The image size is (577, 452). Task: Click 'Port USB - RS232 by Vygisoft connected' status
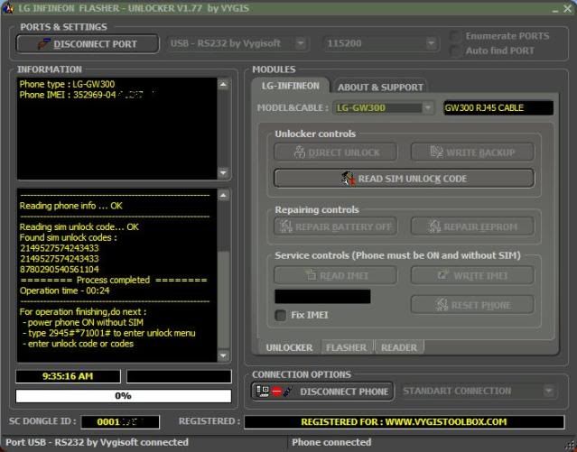(x=98, y=442)
